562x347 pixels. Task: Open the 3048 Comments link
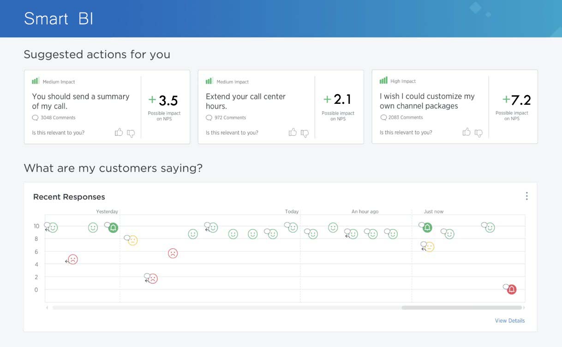click(x=58, y=118)
